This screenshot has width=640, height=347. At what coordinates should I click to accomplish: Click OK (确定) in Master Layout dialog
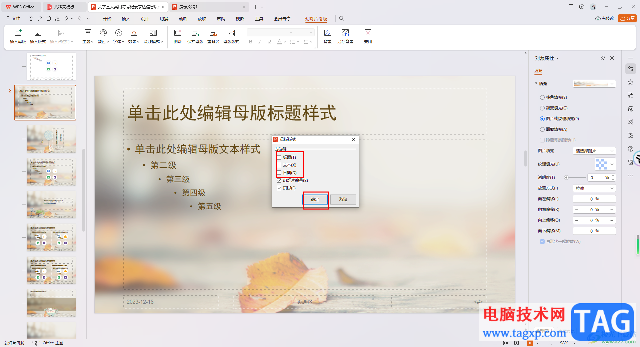coord(315,200)
